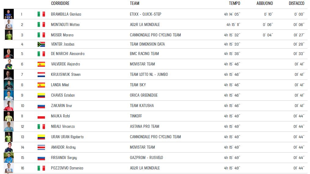Click Mikel Landa's rider photo thumbnail
310x174 pixels.
point(9,85)
